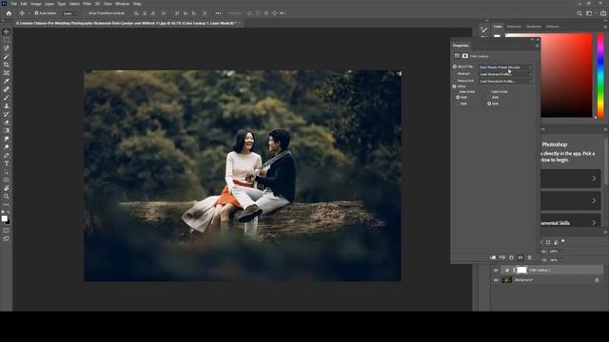This screenshot has height=342, width=609.
Task: Select the Zoom tool
Action: pyautogui.click(x=7, y=197)
